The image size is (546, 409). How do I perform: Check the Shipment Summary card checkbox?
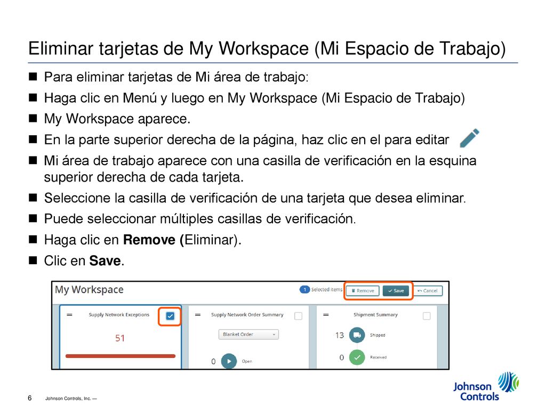(x=427, y=316)
